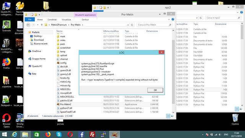Open Properties quick access icon in Pro-Metin

[x=32, y=15]
